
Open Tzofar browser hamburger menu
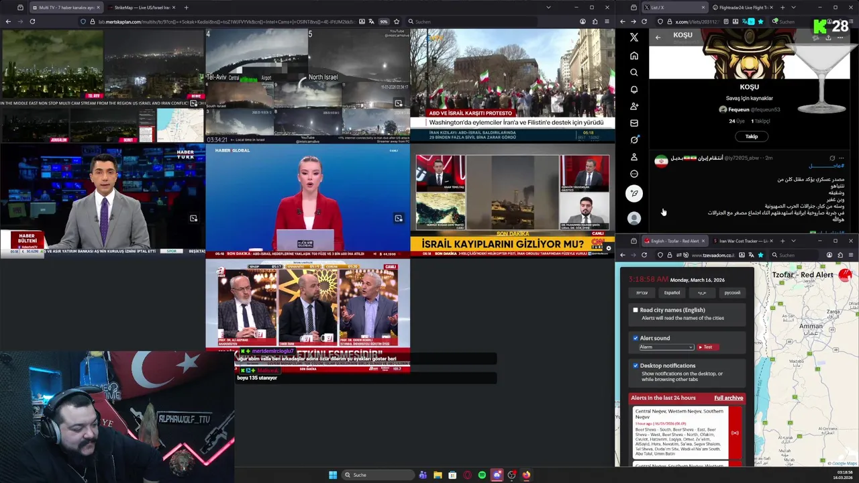tap(852, 255)
